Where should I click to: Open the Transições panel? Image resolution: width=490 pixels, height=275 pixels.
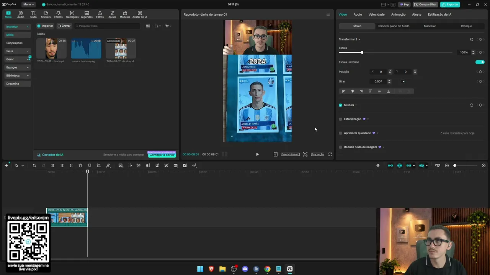[x=72, y=15]
